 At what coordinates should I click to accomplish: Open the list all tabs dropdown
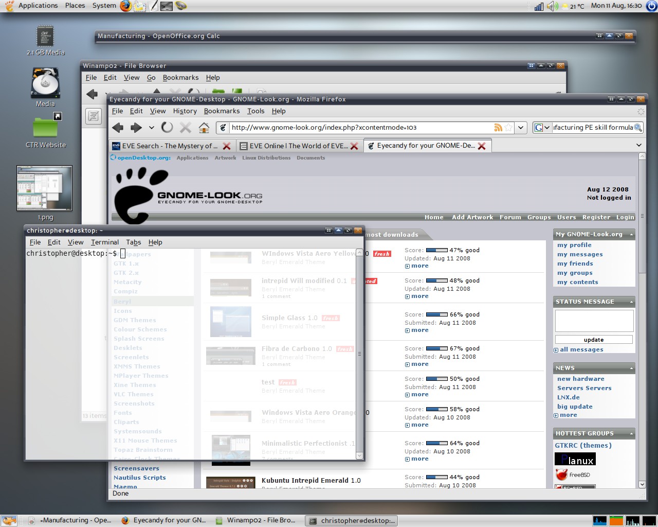tap(639, 146)
